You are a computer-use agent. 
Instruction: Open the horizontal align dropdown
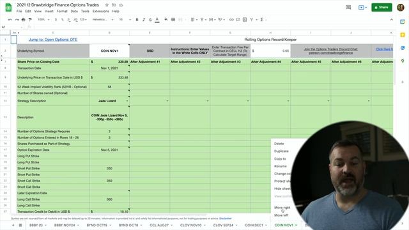pos(194,20)
